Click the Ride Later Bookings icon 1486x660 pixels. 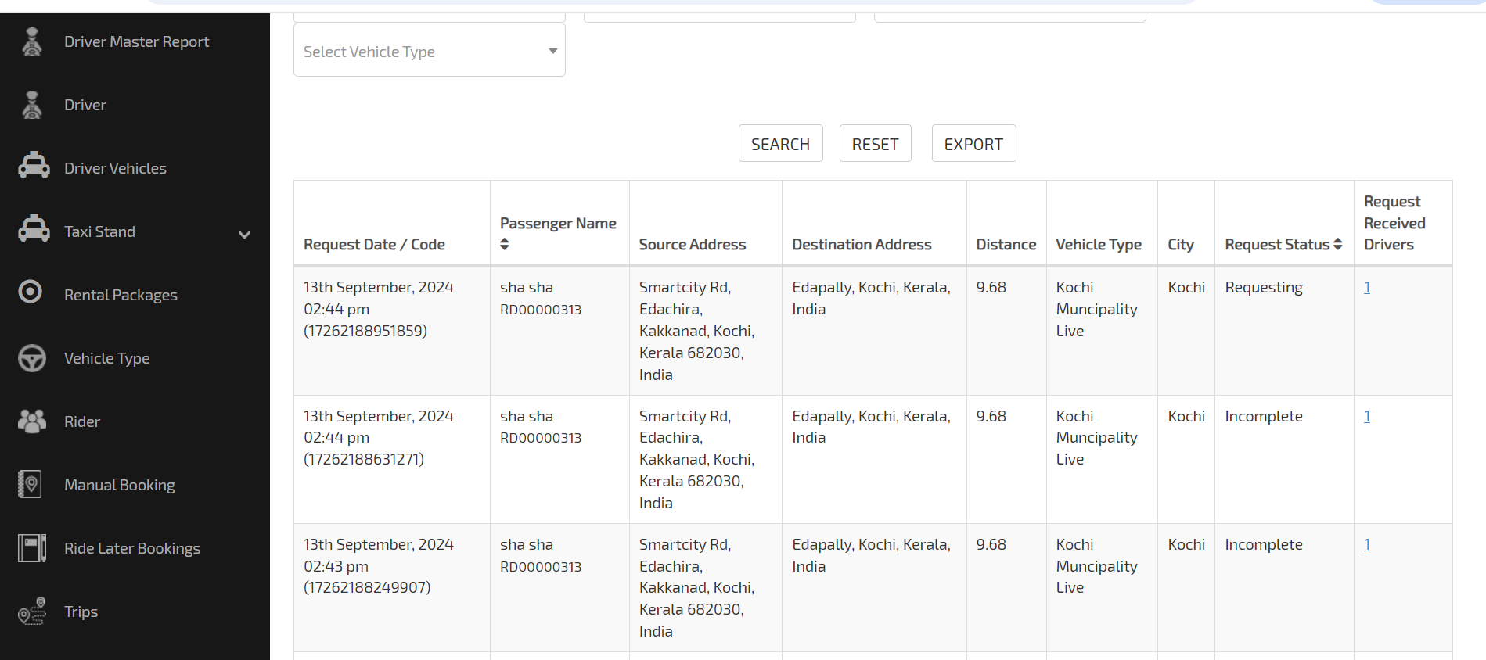click(32, 548)
